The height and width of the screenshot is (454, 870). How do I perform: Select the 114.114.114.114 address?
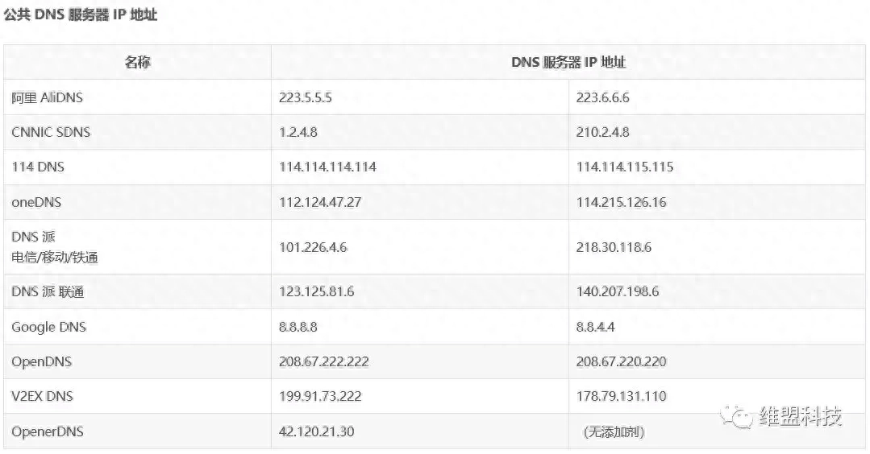tap(327, 167)
